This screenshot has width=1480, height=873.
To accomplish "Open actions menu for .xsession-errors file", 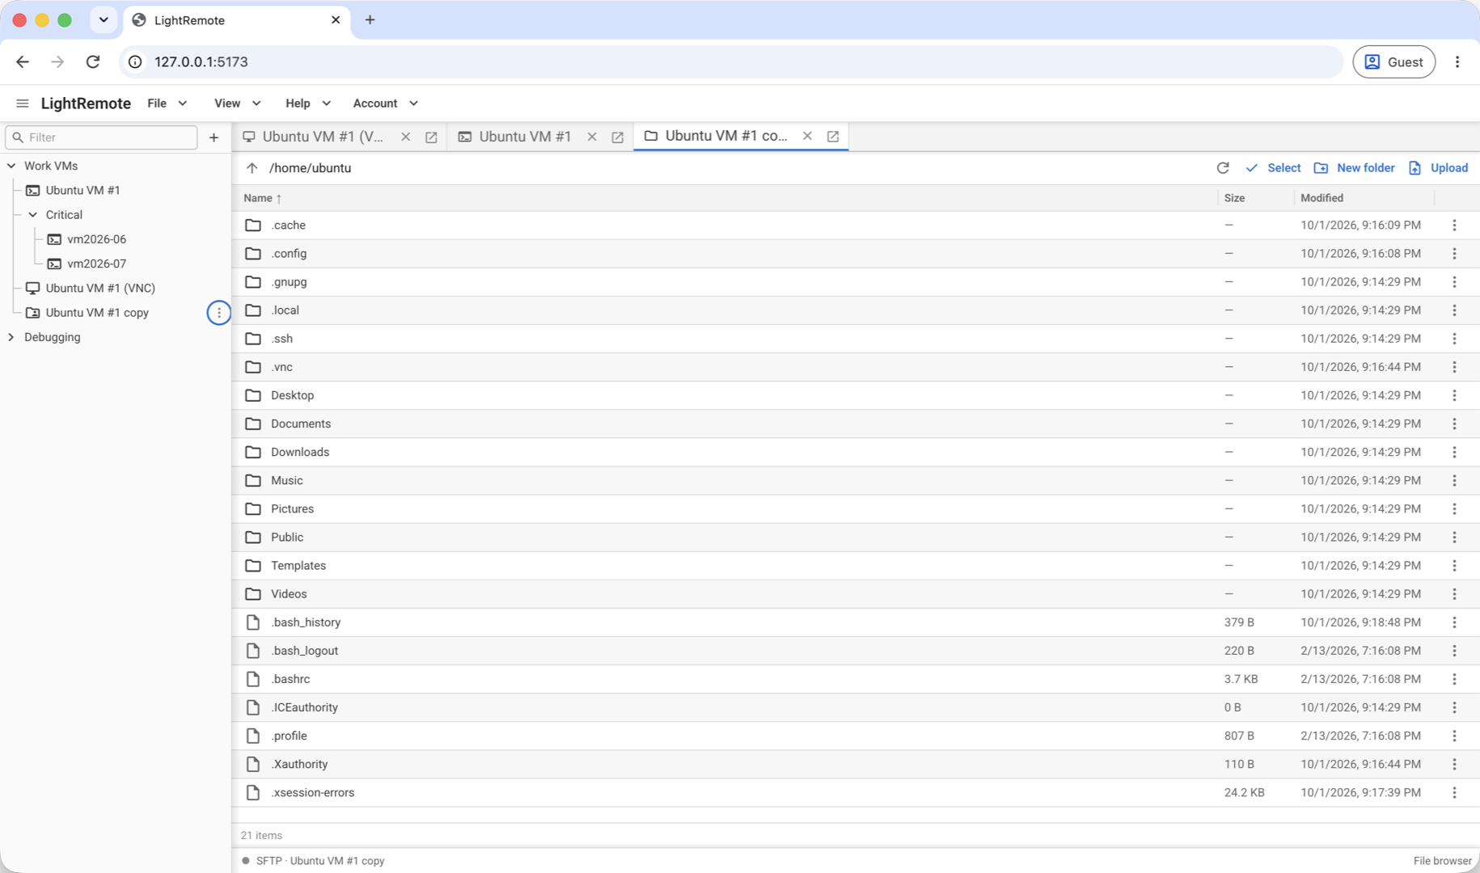I will click(x=1454, y=793).
